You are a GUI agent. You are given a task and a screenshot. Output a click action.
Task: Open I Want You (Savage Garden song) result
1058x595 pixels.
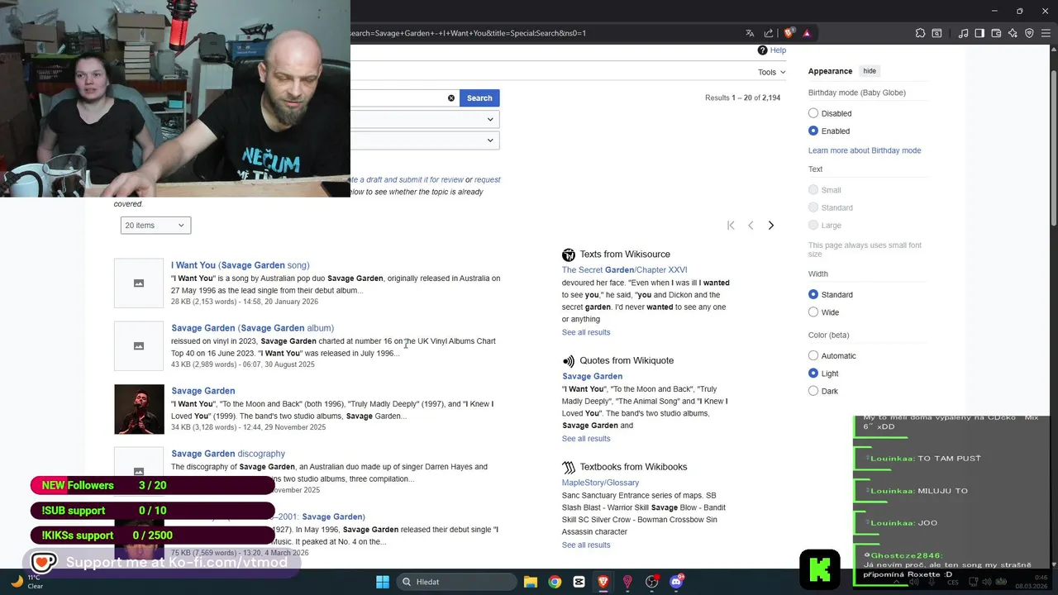[x=241, y=265]
